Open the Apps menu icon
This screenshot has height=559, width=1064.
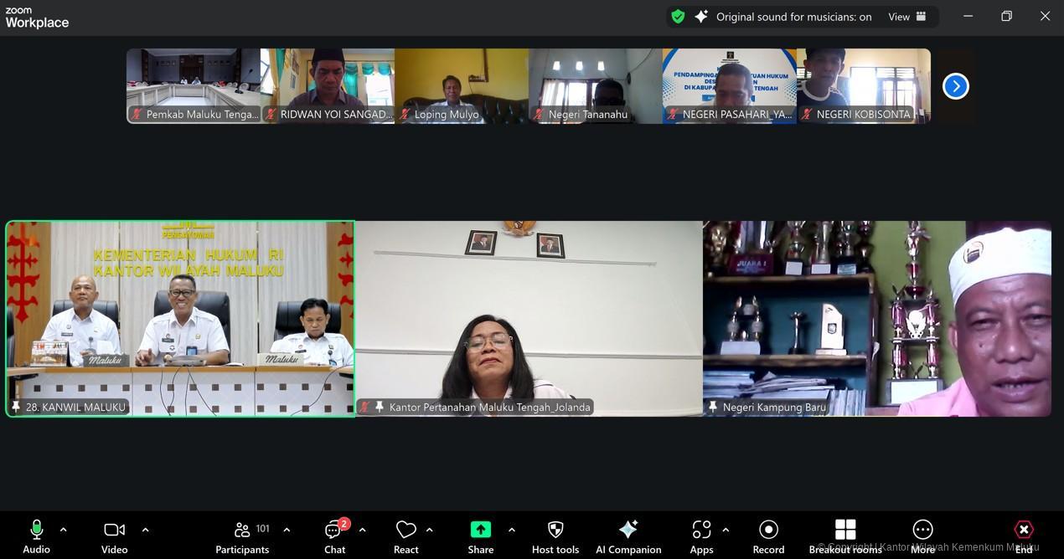(701, 536)
